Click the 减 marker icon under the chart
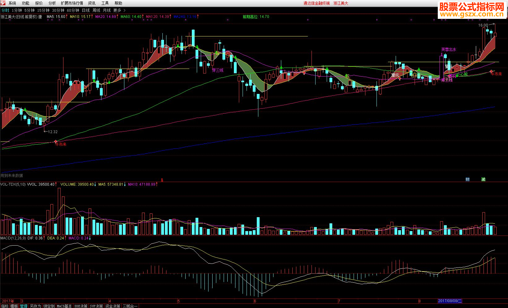 point(483,179)
